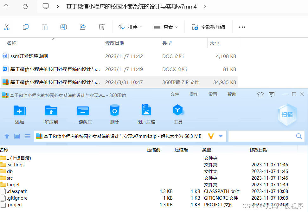
Task: Open the archive path dropdown arrow
Action: [221, 136]
